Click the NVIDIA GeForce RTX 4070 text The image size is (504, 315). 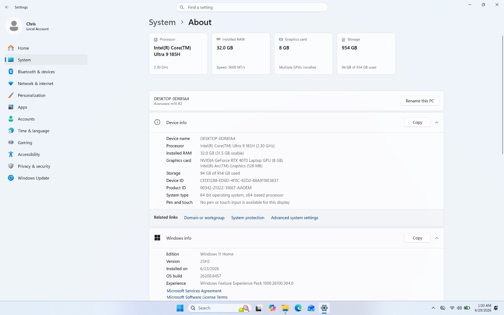pyautogui.click(x=242, y=160)
